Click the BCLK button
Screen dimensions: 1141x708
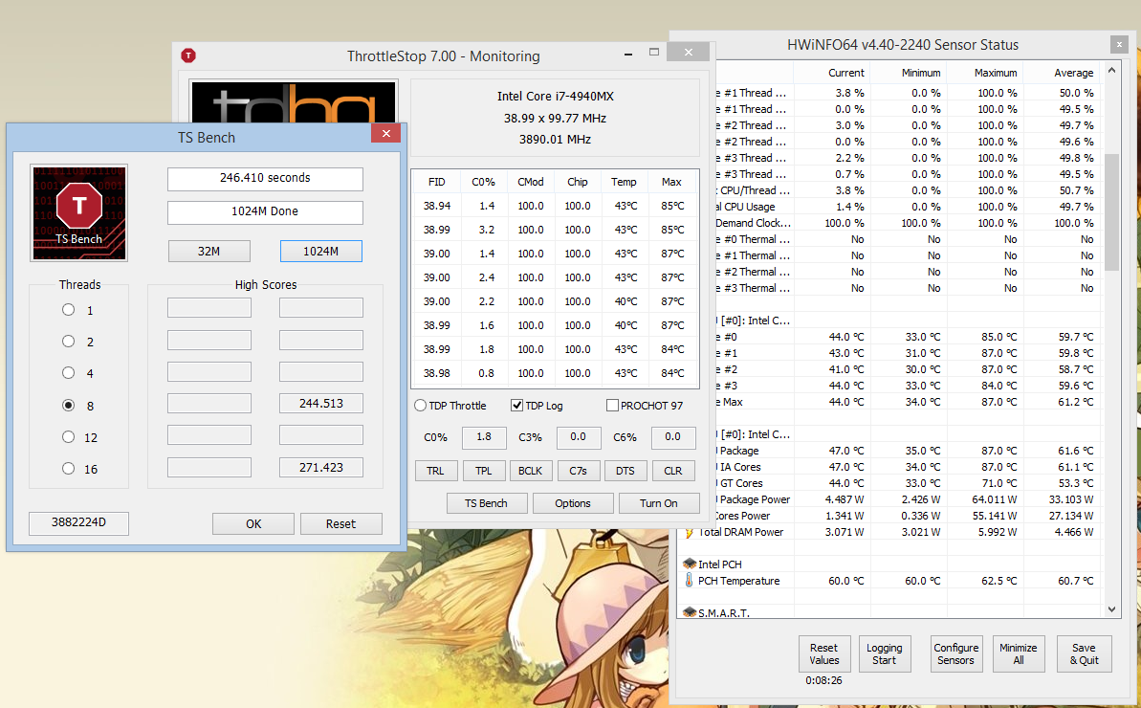pos(531,471)
